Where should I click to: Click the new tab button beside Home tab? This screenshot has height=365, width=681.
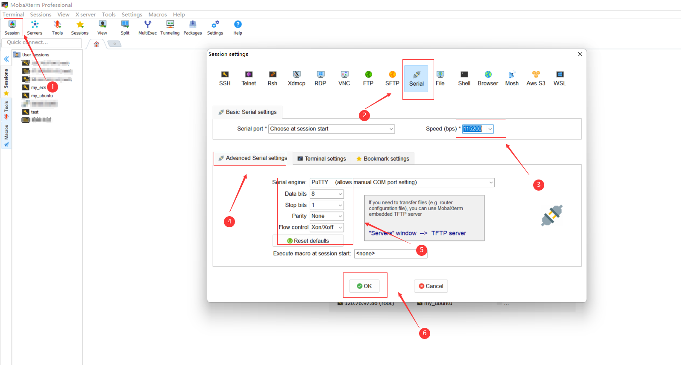(114, 43)
